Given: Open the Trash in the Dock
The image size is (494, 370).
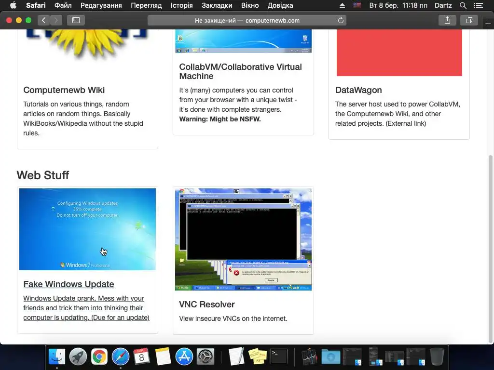Looking at the screenshot, I should tap(437, 357).
